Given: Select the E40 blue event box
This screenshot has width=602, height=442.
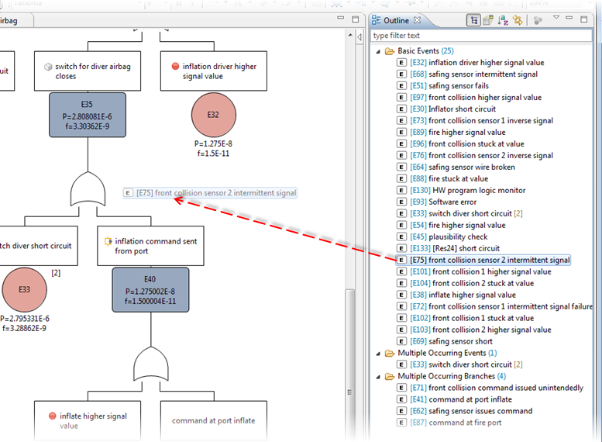Looking at the screenshot, I should tap(150, 289).
